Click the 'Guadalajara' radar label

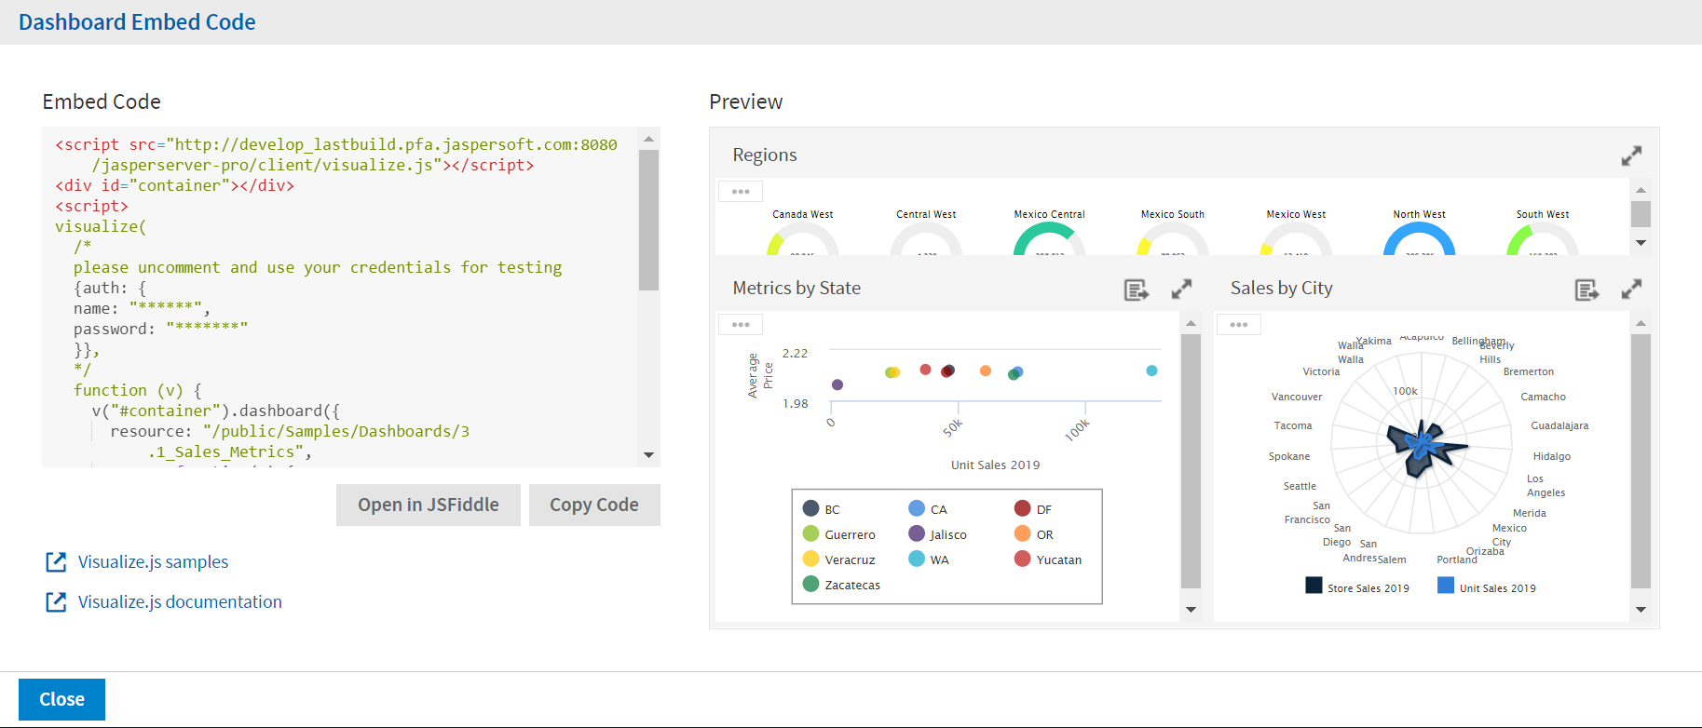pos(1559,425)
